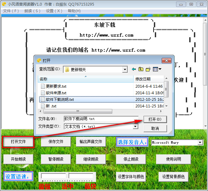Click up arrow of file list vertical scrollbar
Image resolution: width=208 pixels, height=191 pixels.
[x=166, y=78]
